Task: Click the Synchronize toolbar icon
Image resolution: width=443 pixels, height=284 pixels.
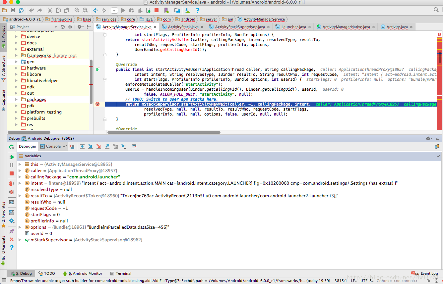Action: pyautogui.click(x=21, y=11)
